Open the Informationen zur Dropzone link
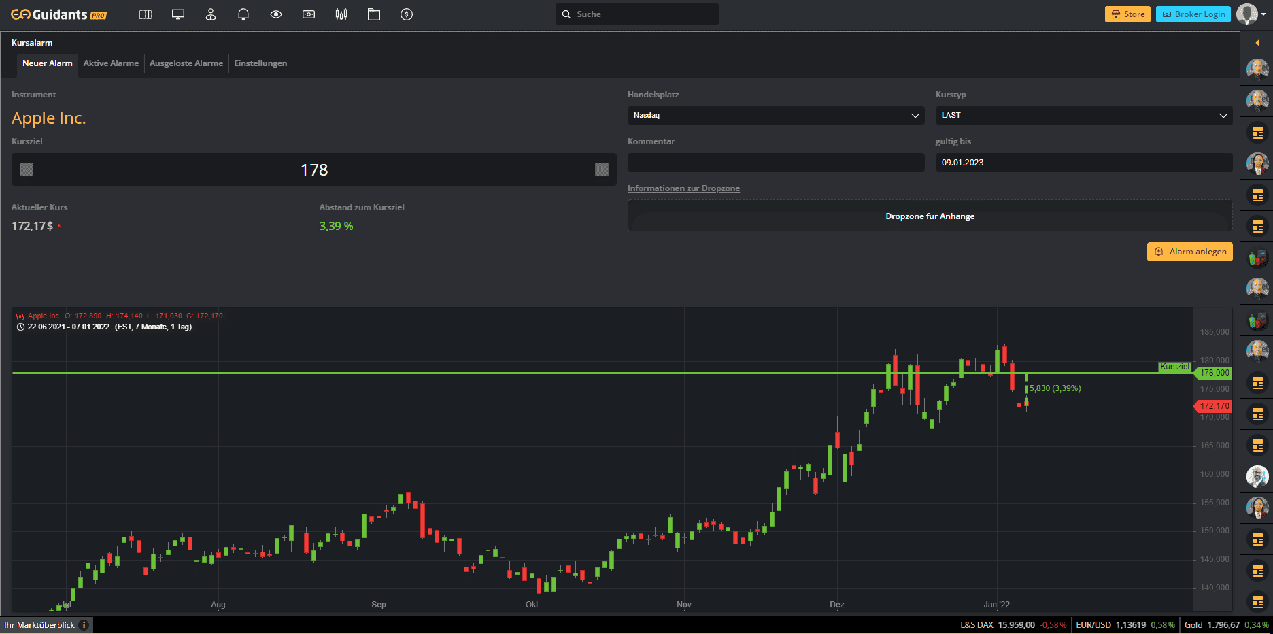Image resolution: width=1273 pixels, height=634 pixels. [683, 188]
